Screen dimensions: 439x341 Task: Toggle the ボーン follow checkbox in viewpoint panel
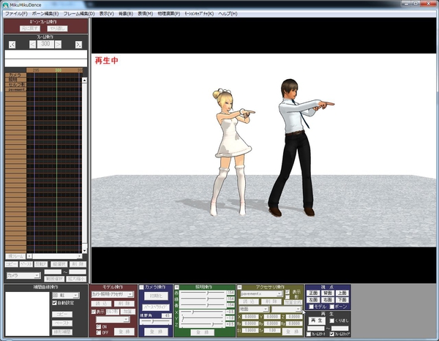[332, 307]
